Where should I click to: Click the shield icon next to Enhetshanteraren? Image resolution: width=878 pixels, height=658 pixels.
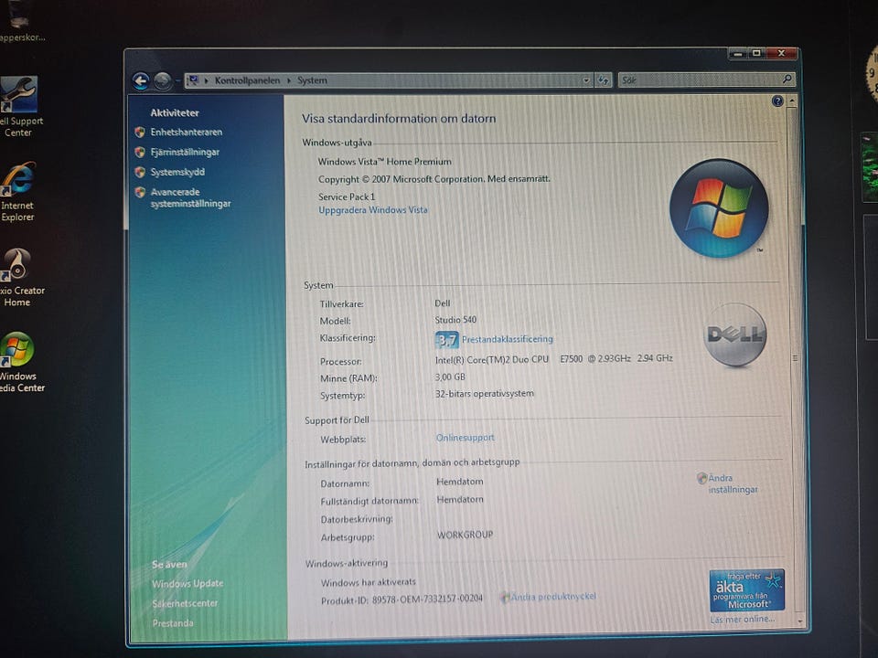pyautogui.click(x=140, y=132)
